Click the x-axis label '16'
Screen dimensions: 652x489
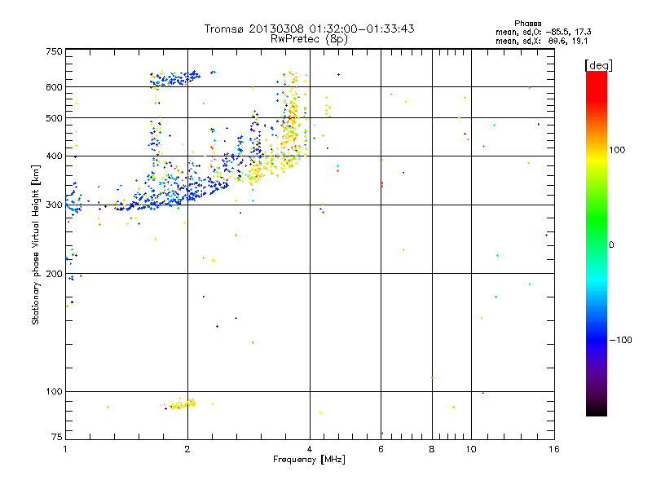pos(554,449)
